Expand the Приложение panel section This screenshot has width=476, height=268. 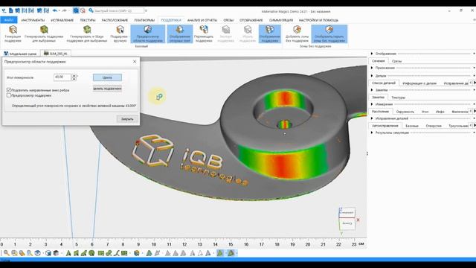372,68
